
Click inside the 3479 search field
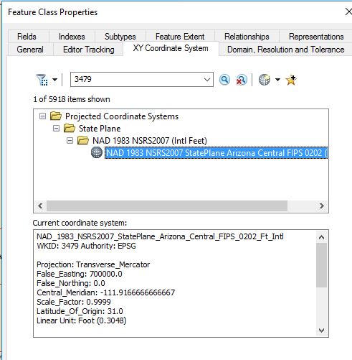point(138,80)
